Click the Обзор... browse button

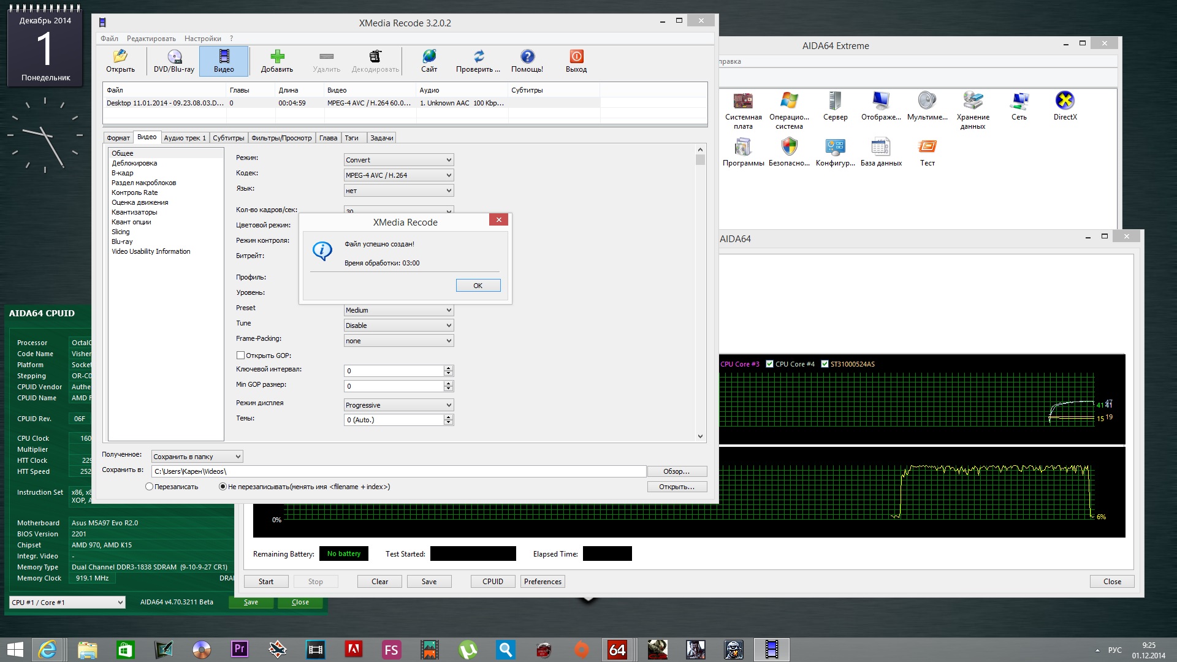(x=677, y=471)
